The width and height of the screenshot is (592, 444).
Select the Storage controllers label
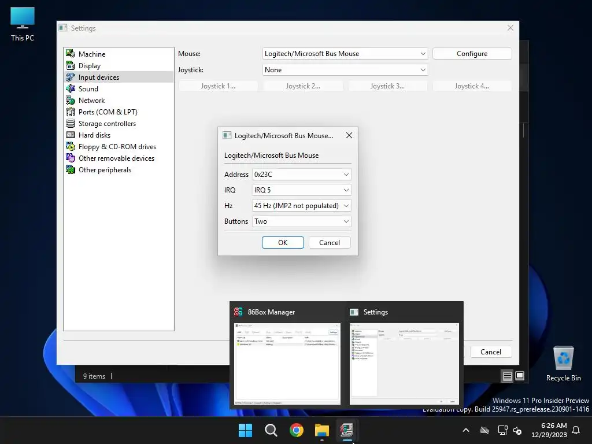coord(107,124)
